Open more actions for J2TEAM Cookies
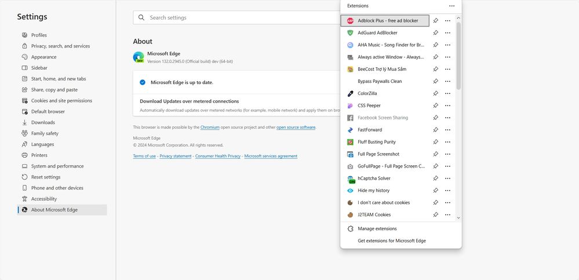This screenshot has height=280, width=579. [447, 214]
